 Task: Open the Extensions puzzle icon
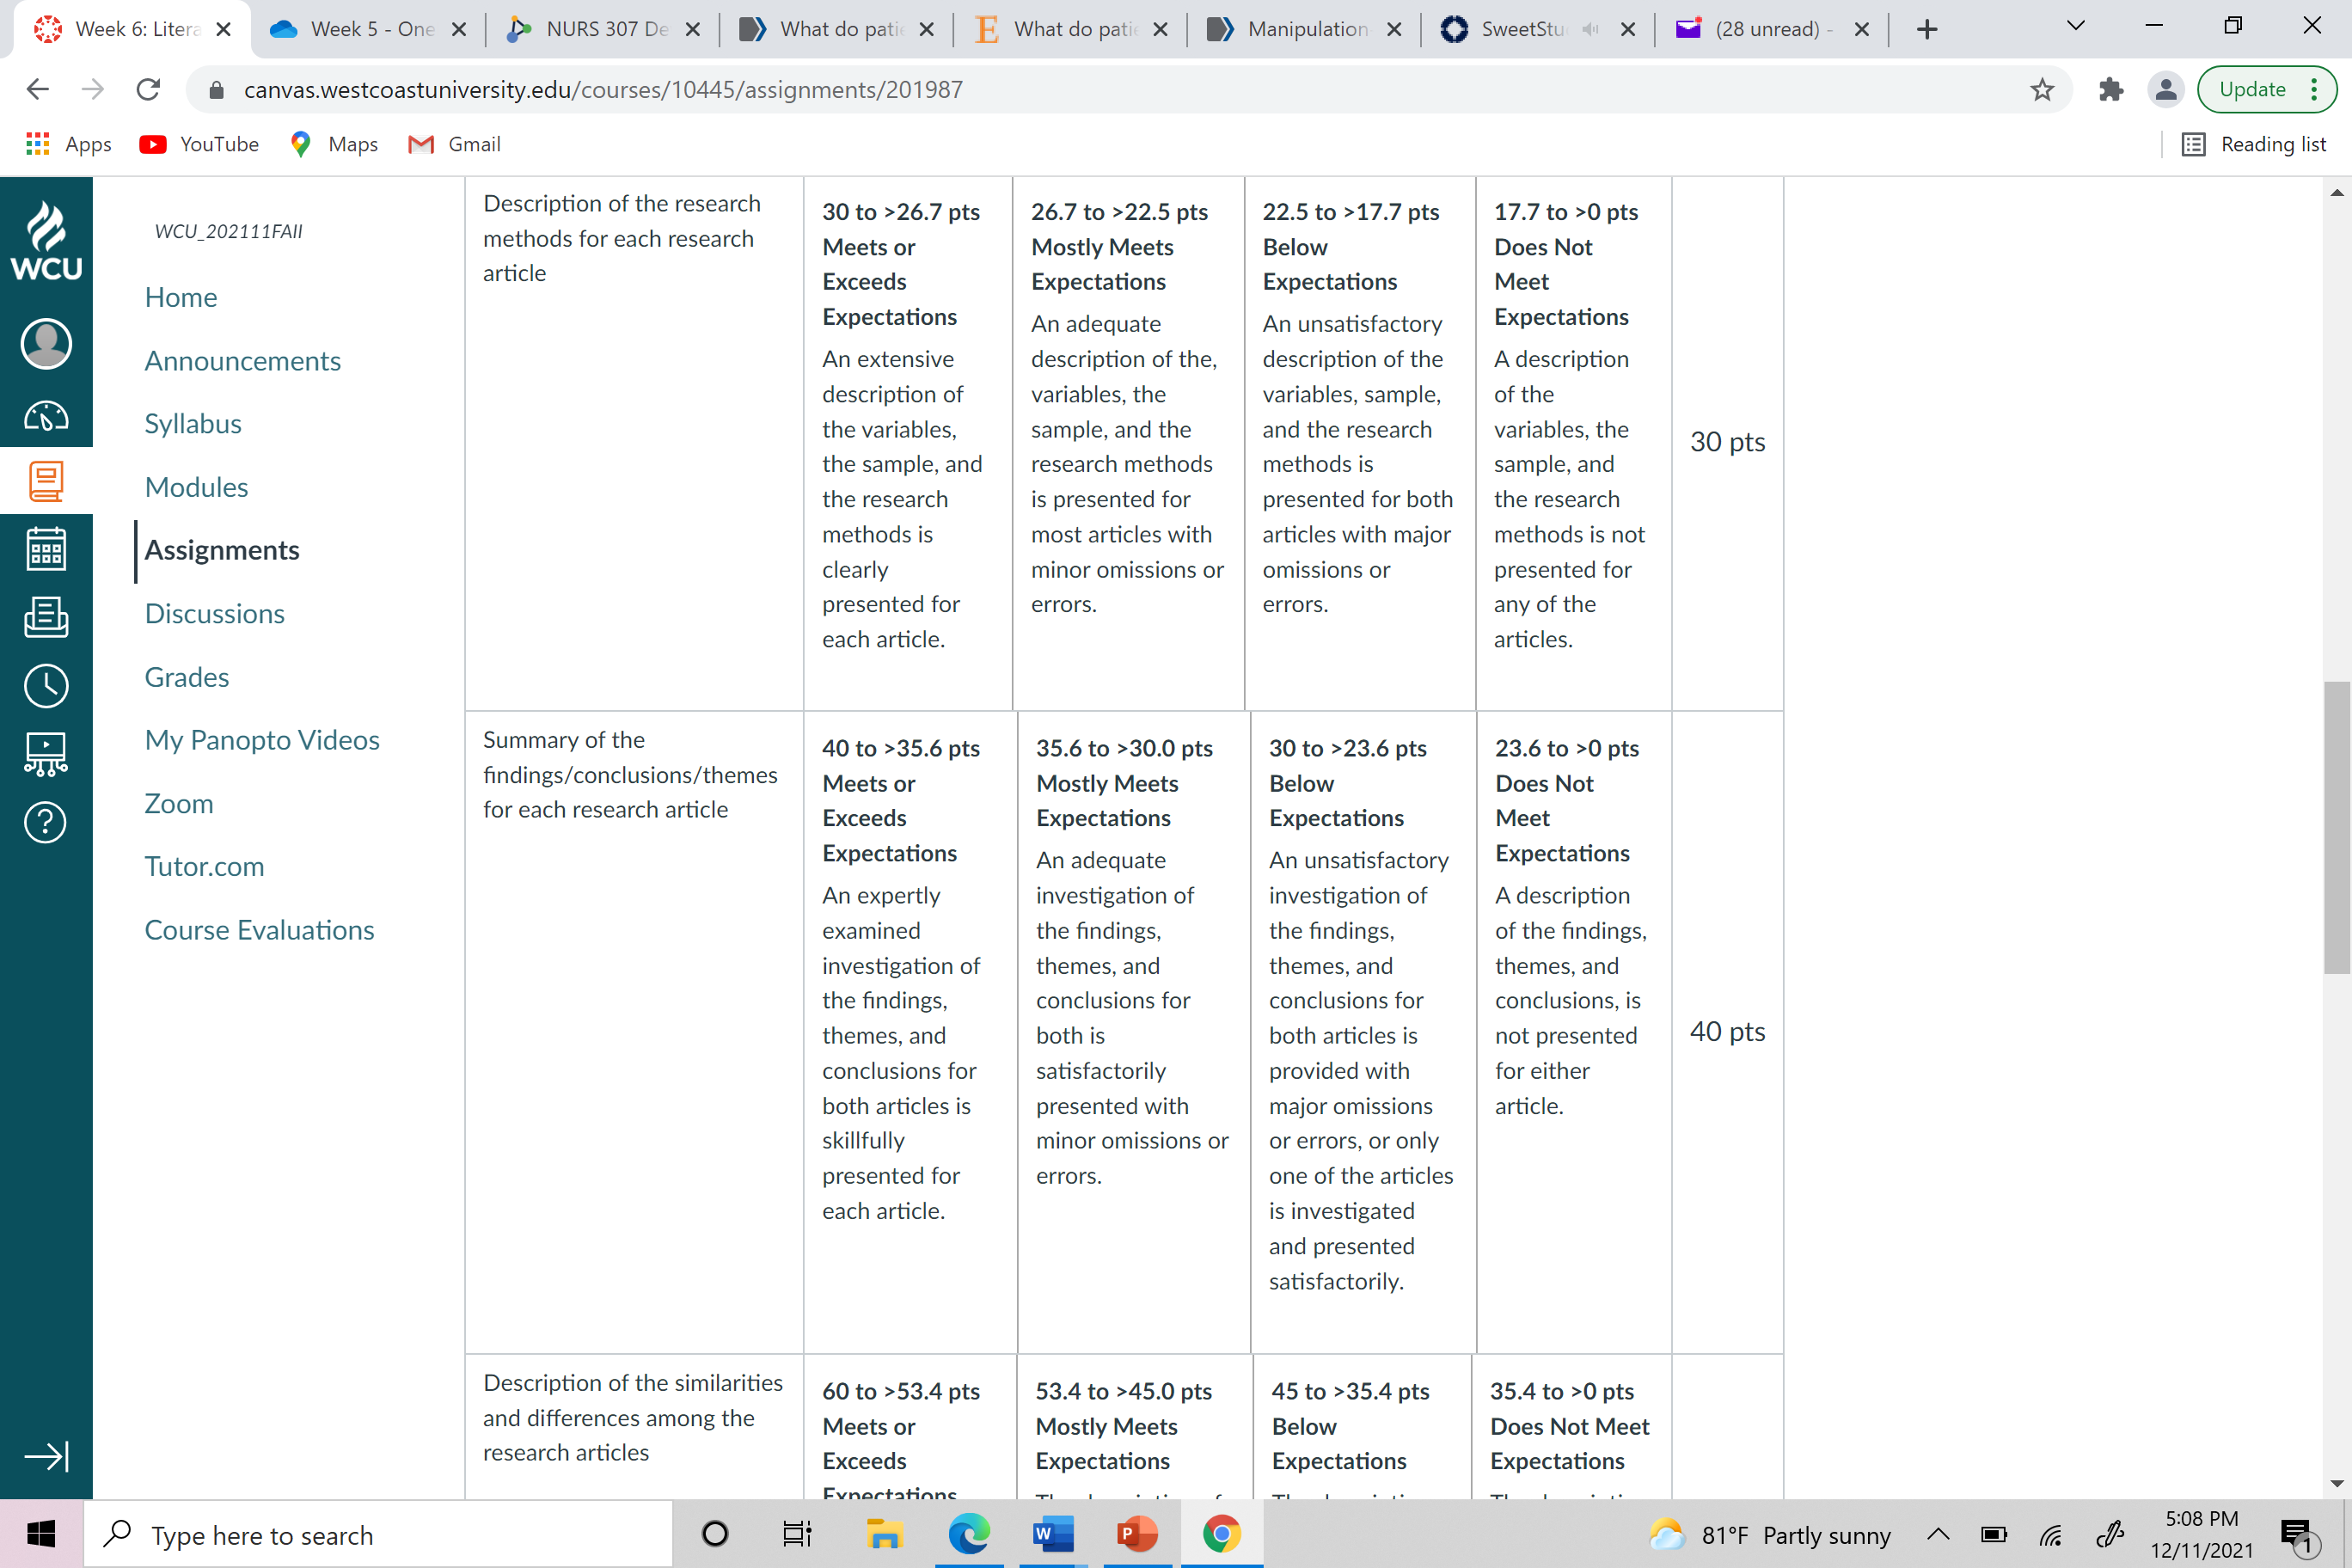2111,90
